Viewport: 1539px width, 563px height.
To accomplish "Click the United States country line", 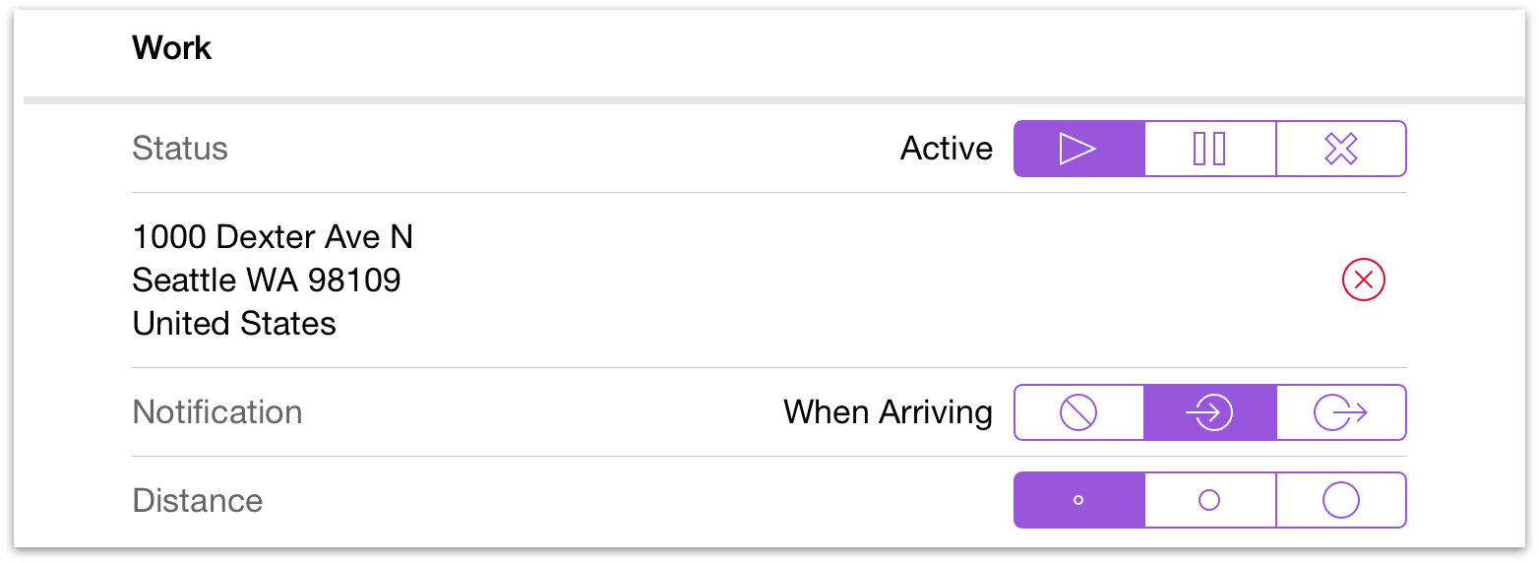I will pyautogui.click(x=234, y=324).
